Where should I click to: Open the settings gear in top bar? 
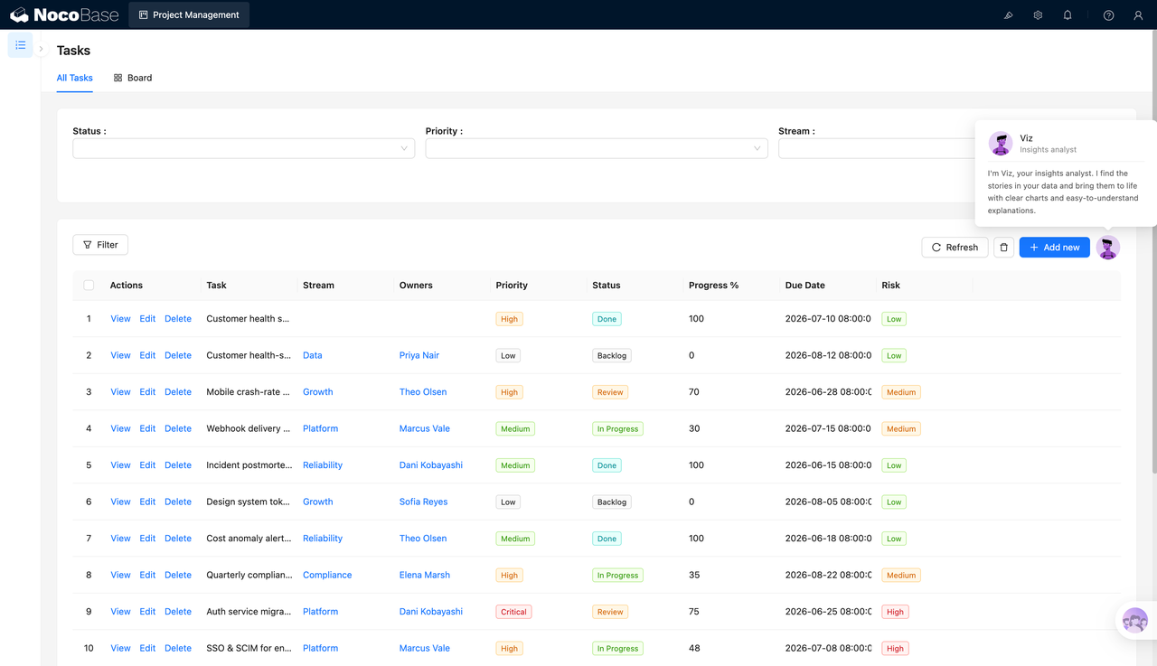tap(1038, 15)
